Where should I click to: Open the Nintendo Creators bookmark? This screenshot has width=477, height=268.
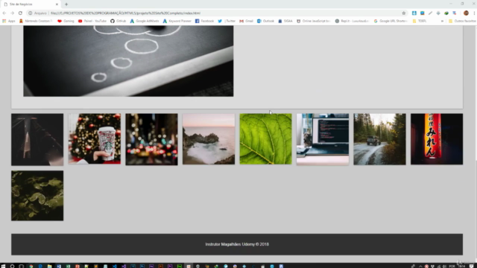pos(36,21)
